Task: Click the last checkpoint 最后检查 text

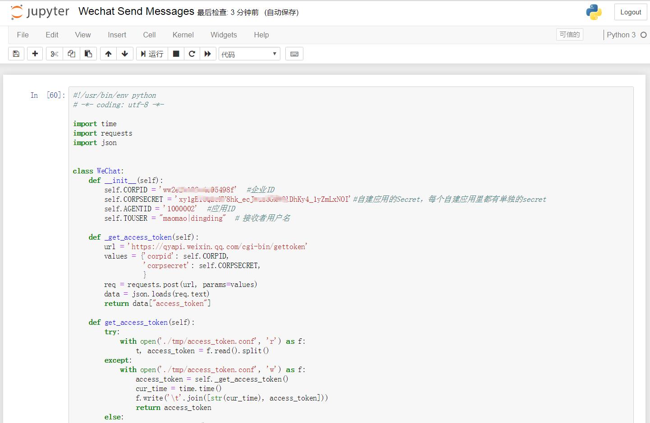Action: click(228, 13)
